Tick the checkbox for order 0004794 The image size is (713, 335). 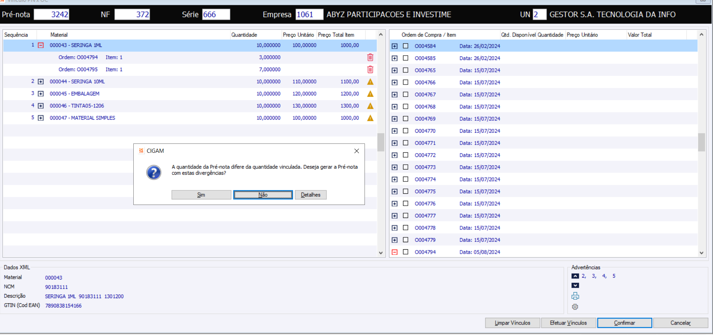coord(406,252)
